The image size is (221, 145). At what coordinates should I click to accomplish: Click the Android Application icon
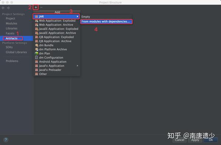36,61
